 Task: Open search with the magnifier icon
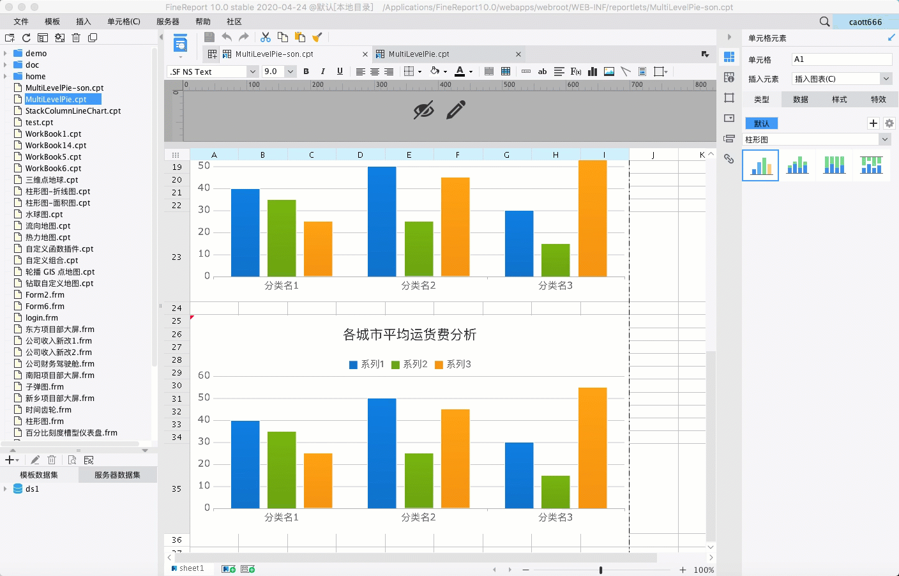point(825,22)
